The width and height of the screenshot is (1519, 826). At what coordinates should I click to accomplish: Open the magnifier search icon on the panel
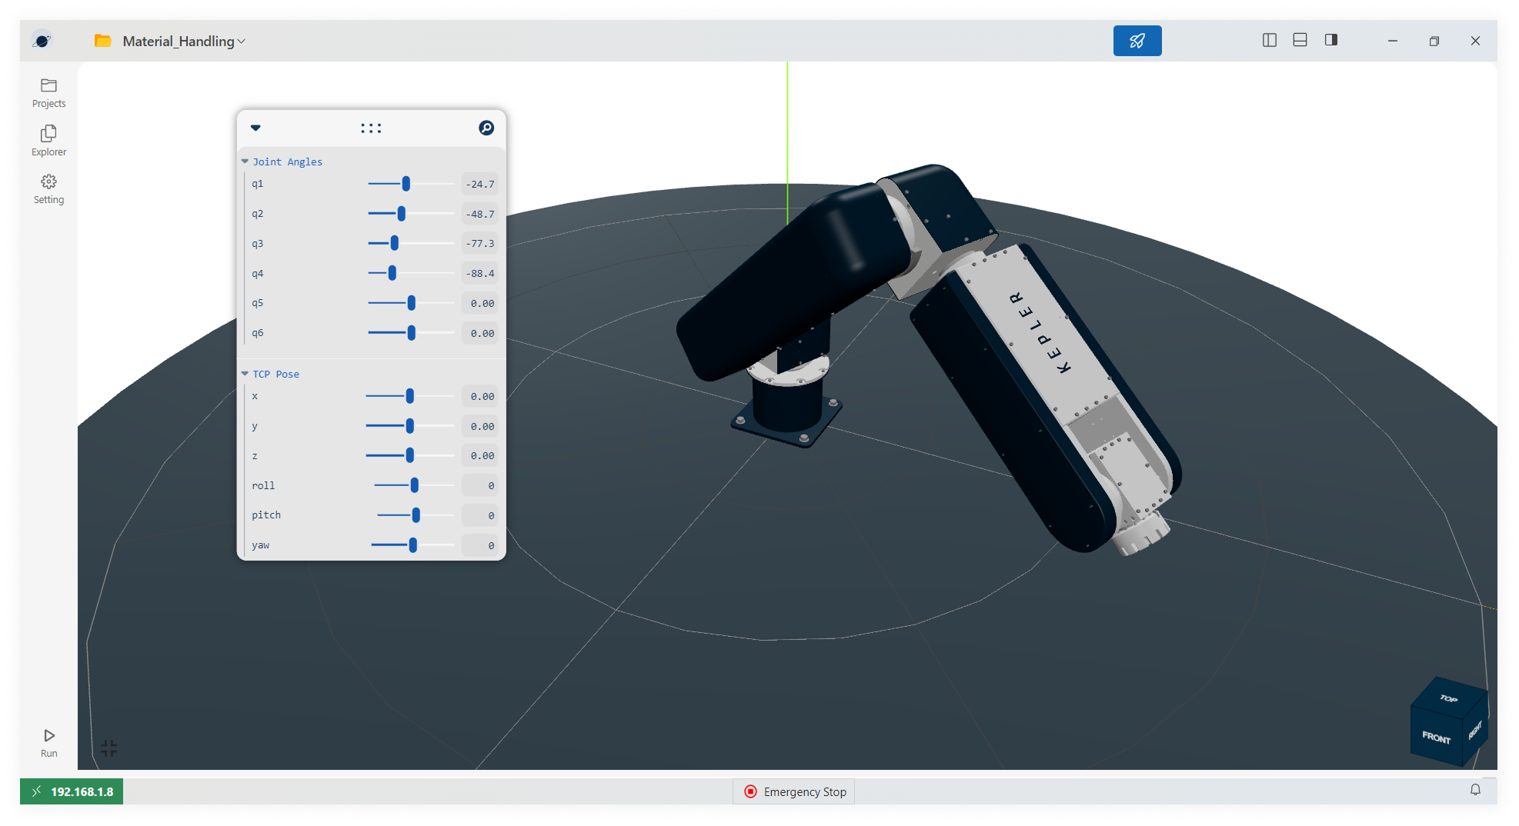pos(487,128)
